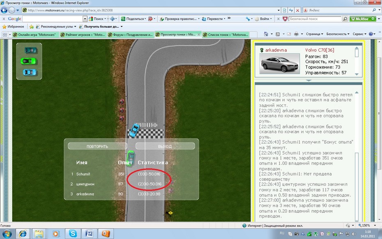Open the Windows Start button

click(x=7, y=234)
